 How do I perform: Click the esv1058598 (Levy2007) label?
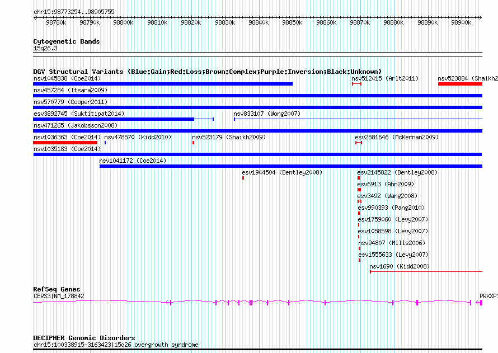(393, 231)
